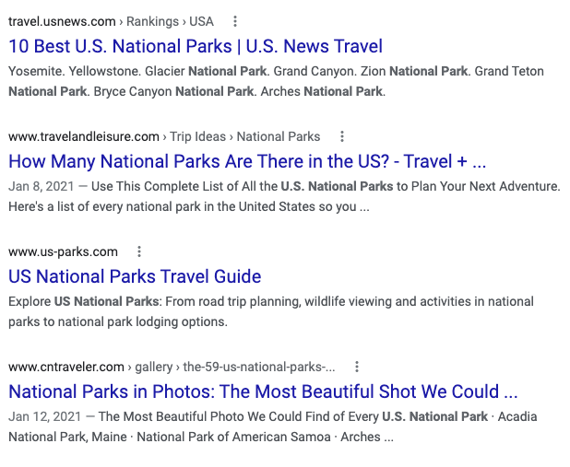Click the 'Jan 8, 2021' date text
Image resolution: width=570 pixels, height=467 pixels.
coord(42,186)
